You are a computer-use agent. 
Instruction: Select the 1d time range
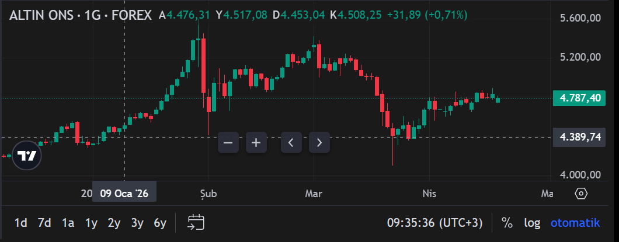pyautogui.click(x=20, y=223)
